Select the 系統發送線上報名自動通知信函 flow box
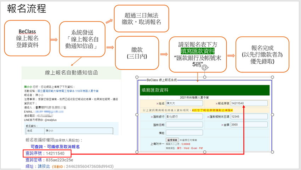 click(82, 39)
